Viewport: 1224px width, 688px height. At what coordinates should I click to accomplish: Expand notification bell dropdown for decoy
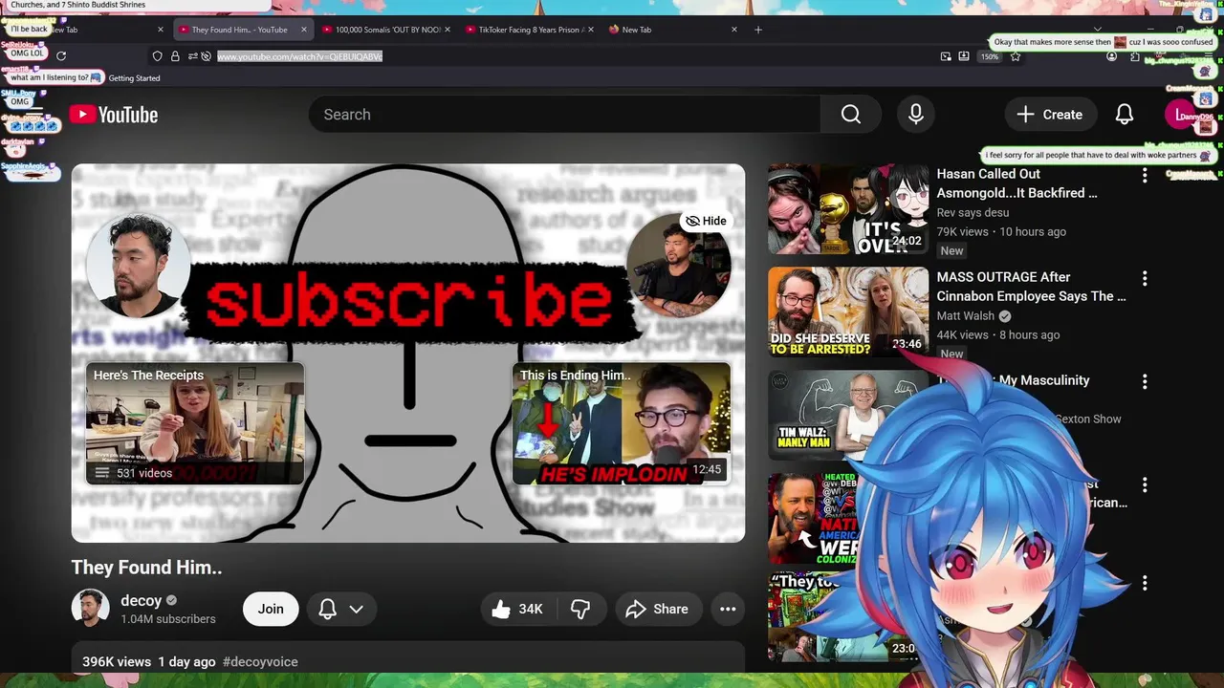tap(357, 609)
